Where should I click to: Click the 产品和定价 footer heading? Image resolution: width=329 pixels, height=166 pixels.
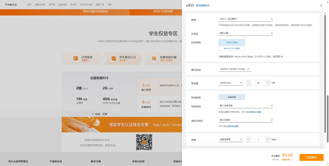coord(55,161)
